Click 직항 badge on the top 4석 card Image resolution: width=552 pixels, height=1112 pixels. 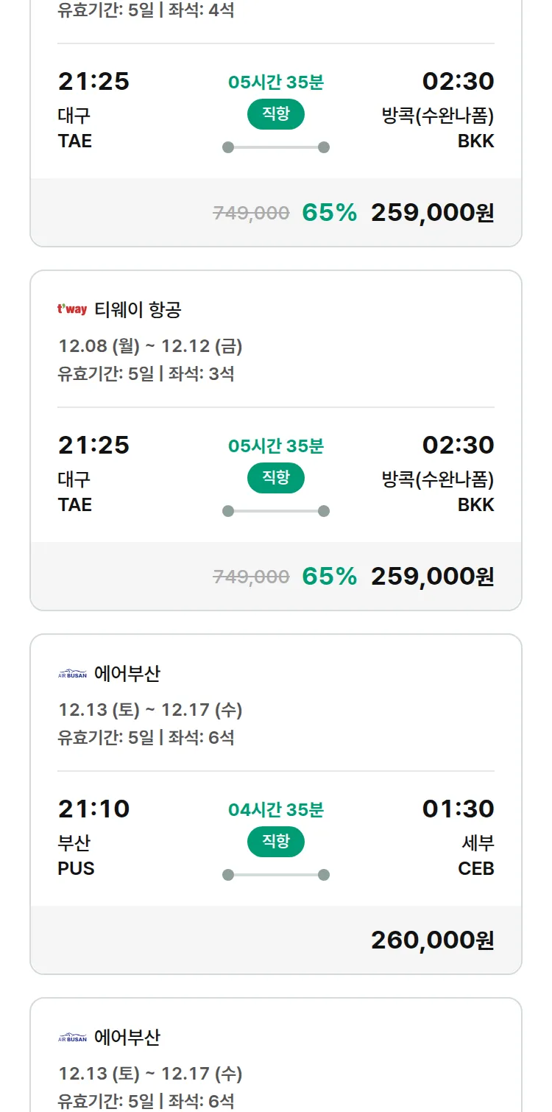coord(275,114)
